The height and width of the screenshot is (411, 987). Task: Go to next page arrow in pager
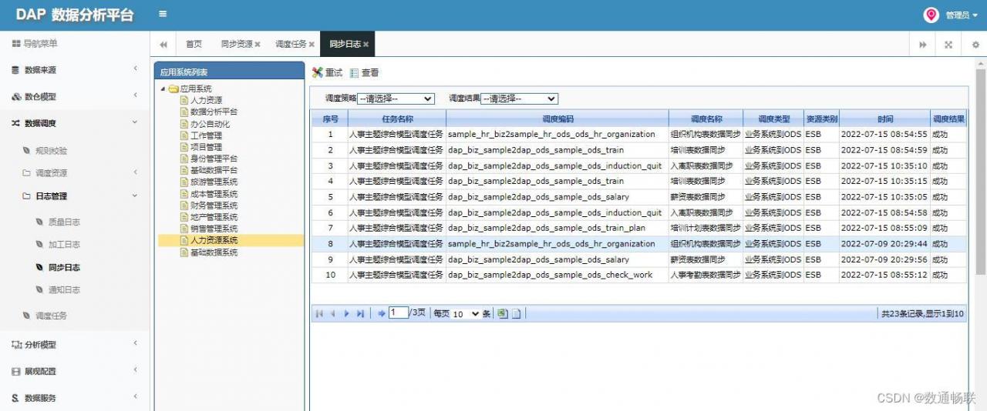pyautogui.click(x=347, y=314)
